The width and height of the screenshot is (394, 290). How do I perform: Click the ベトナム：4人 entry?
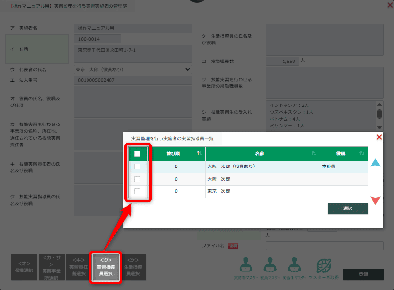click(x=285, y=119)
